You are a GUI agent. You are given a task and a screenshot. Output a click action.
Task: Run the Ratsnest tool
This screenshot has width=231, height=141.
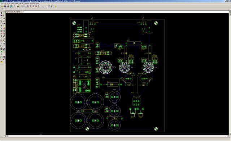coord(1,57)
